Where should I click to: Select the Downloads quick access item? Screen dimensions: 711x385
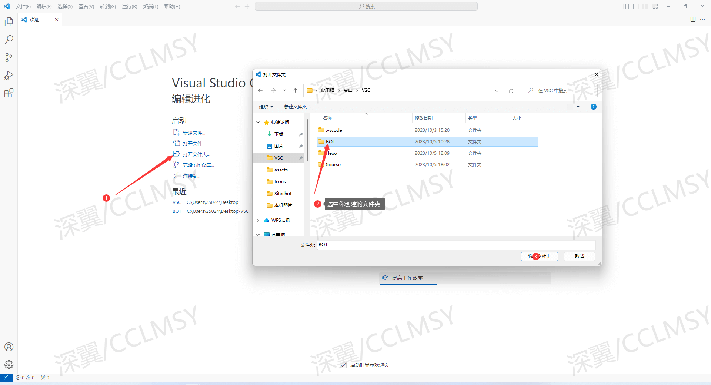[279, 134]
